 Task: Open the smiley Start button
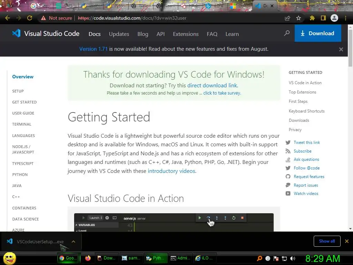[x=9, y=258]
